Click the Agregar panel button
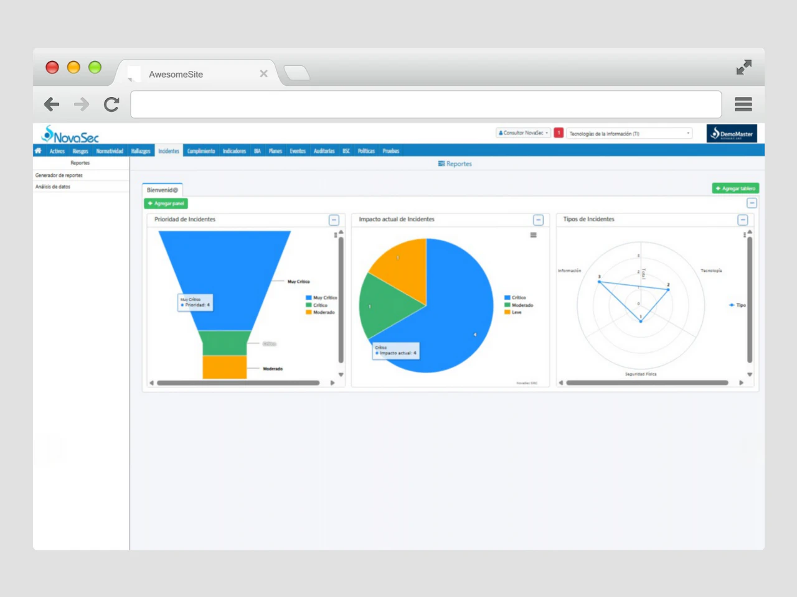The image size is (797, 597). (x=166, y=203)
